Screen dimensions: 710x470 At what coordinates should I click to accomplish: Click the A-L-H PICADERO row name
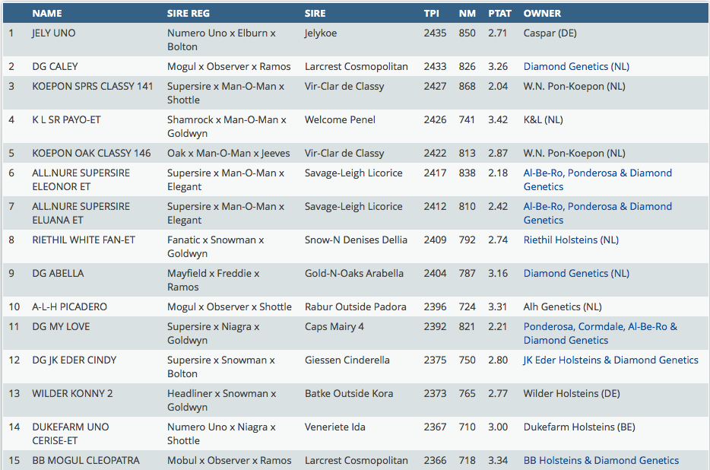tap(69, 307)
